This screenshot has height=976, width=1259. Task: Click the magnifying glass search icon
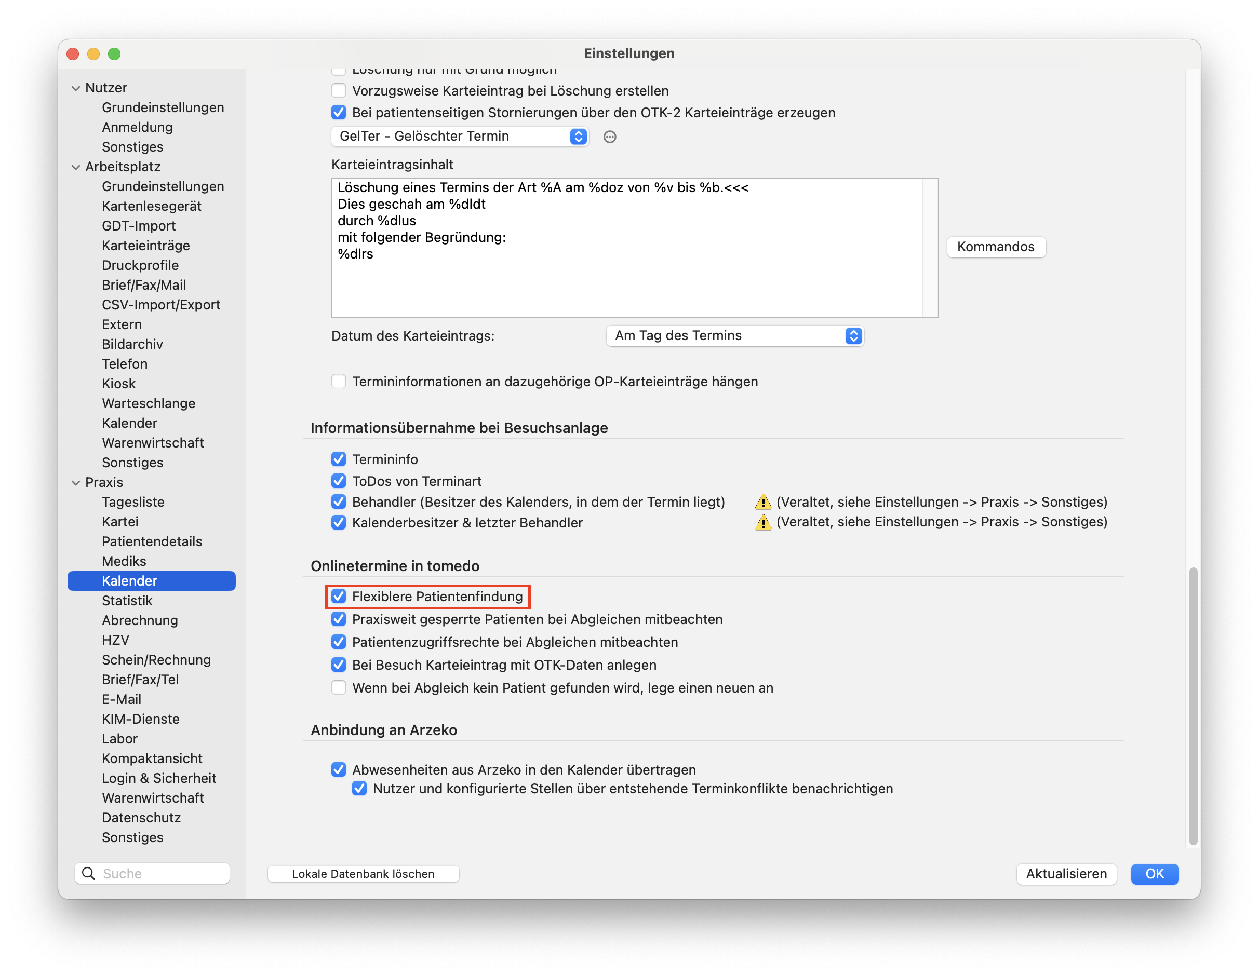coord(88,873)
